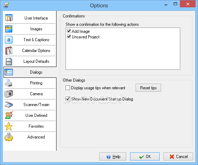Select the Advanced label
The image size is (198, 165).
click(x=36, y=137)
